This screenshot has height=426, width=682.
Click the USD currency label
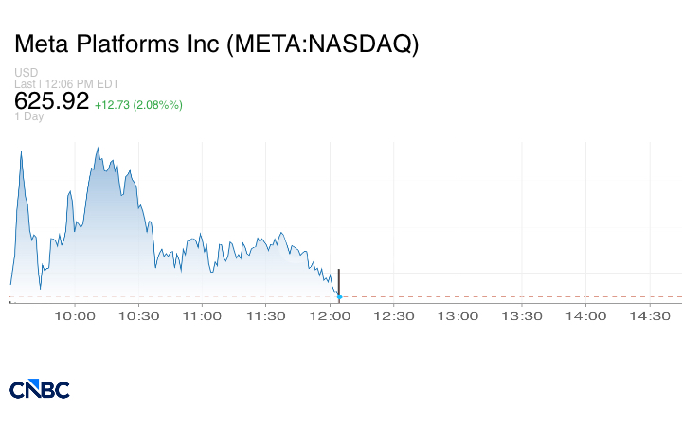(x=25, y=73)
